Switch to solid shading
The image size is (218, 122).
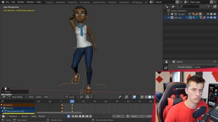click(x=150, y=97)
